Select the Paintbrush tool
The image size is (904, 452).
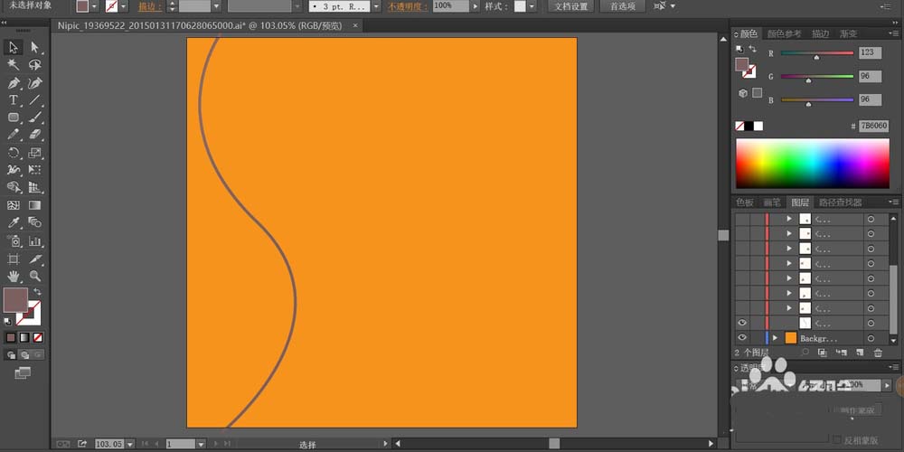35,118
